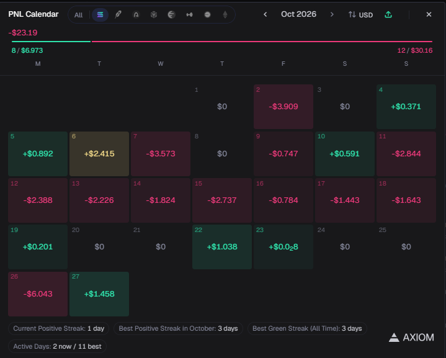Screen dimensions: 446x358
Task: Click the red losses portion of the bar
Action: pos(262,42)
